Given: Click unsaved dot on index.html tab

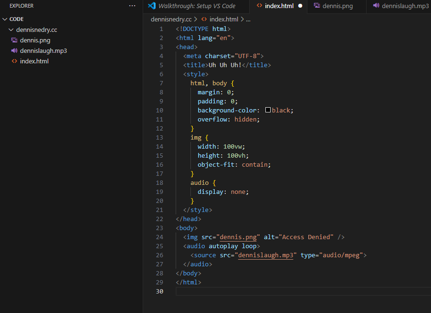Looking at the screenshot, I should pyautogui.click(x=300, y=6).
